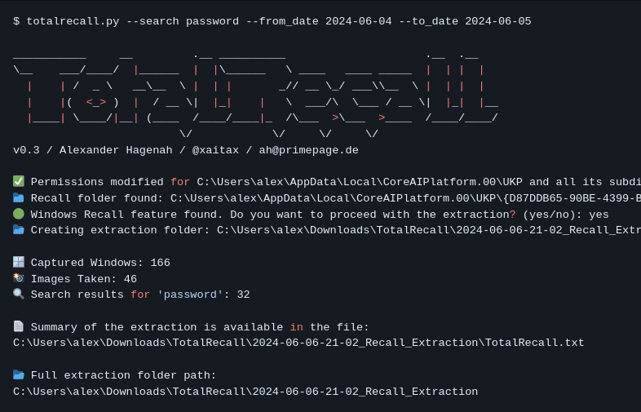Click the 'yes' answer after (yes/no) prompt
Image resolution: width=641 pixels, height=412 pixels.
click(x=599, y=215)
